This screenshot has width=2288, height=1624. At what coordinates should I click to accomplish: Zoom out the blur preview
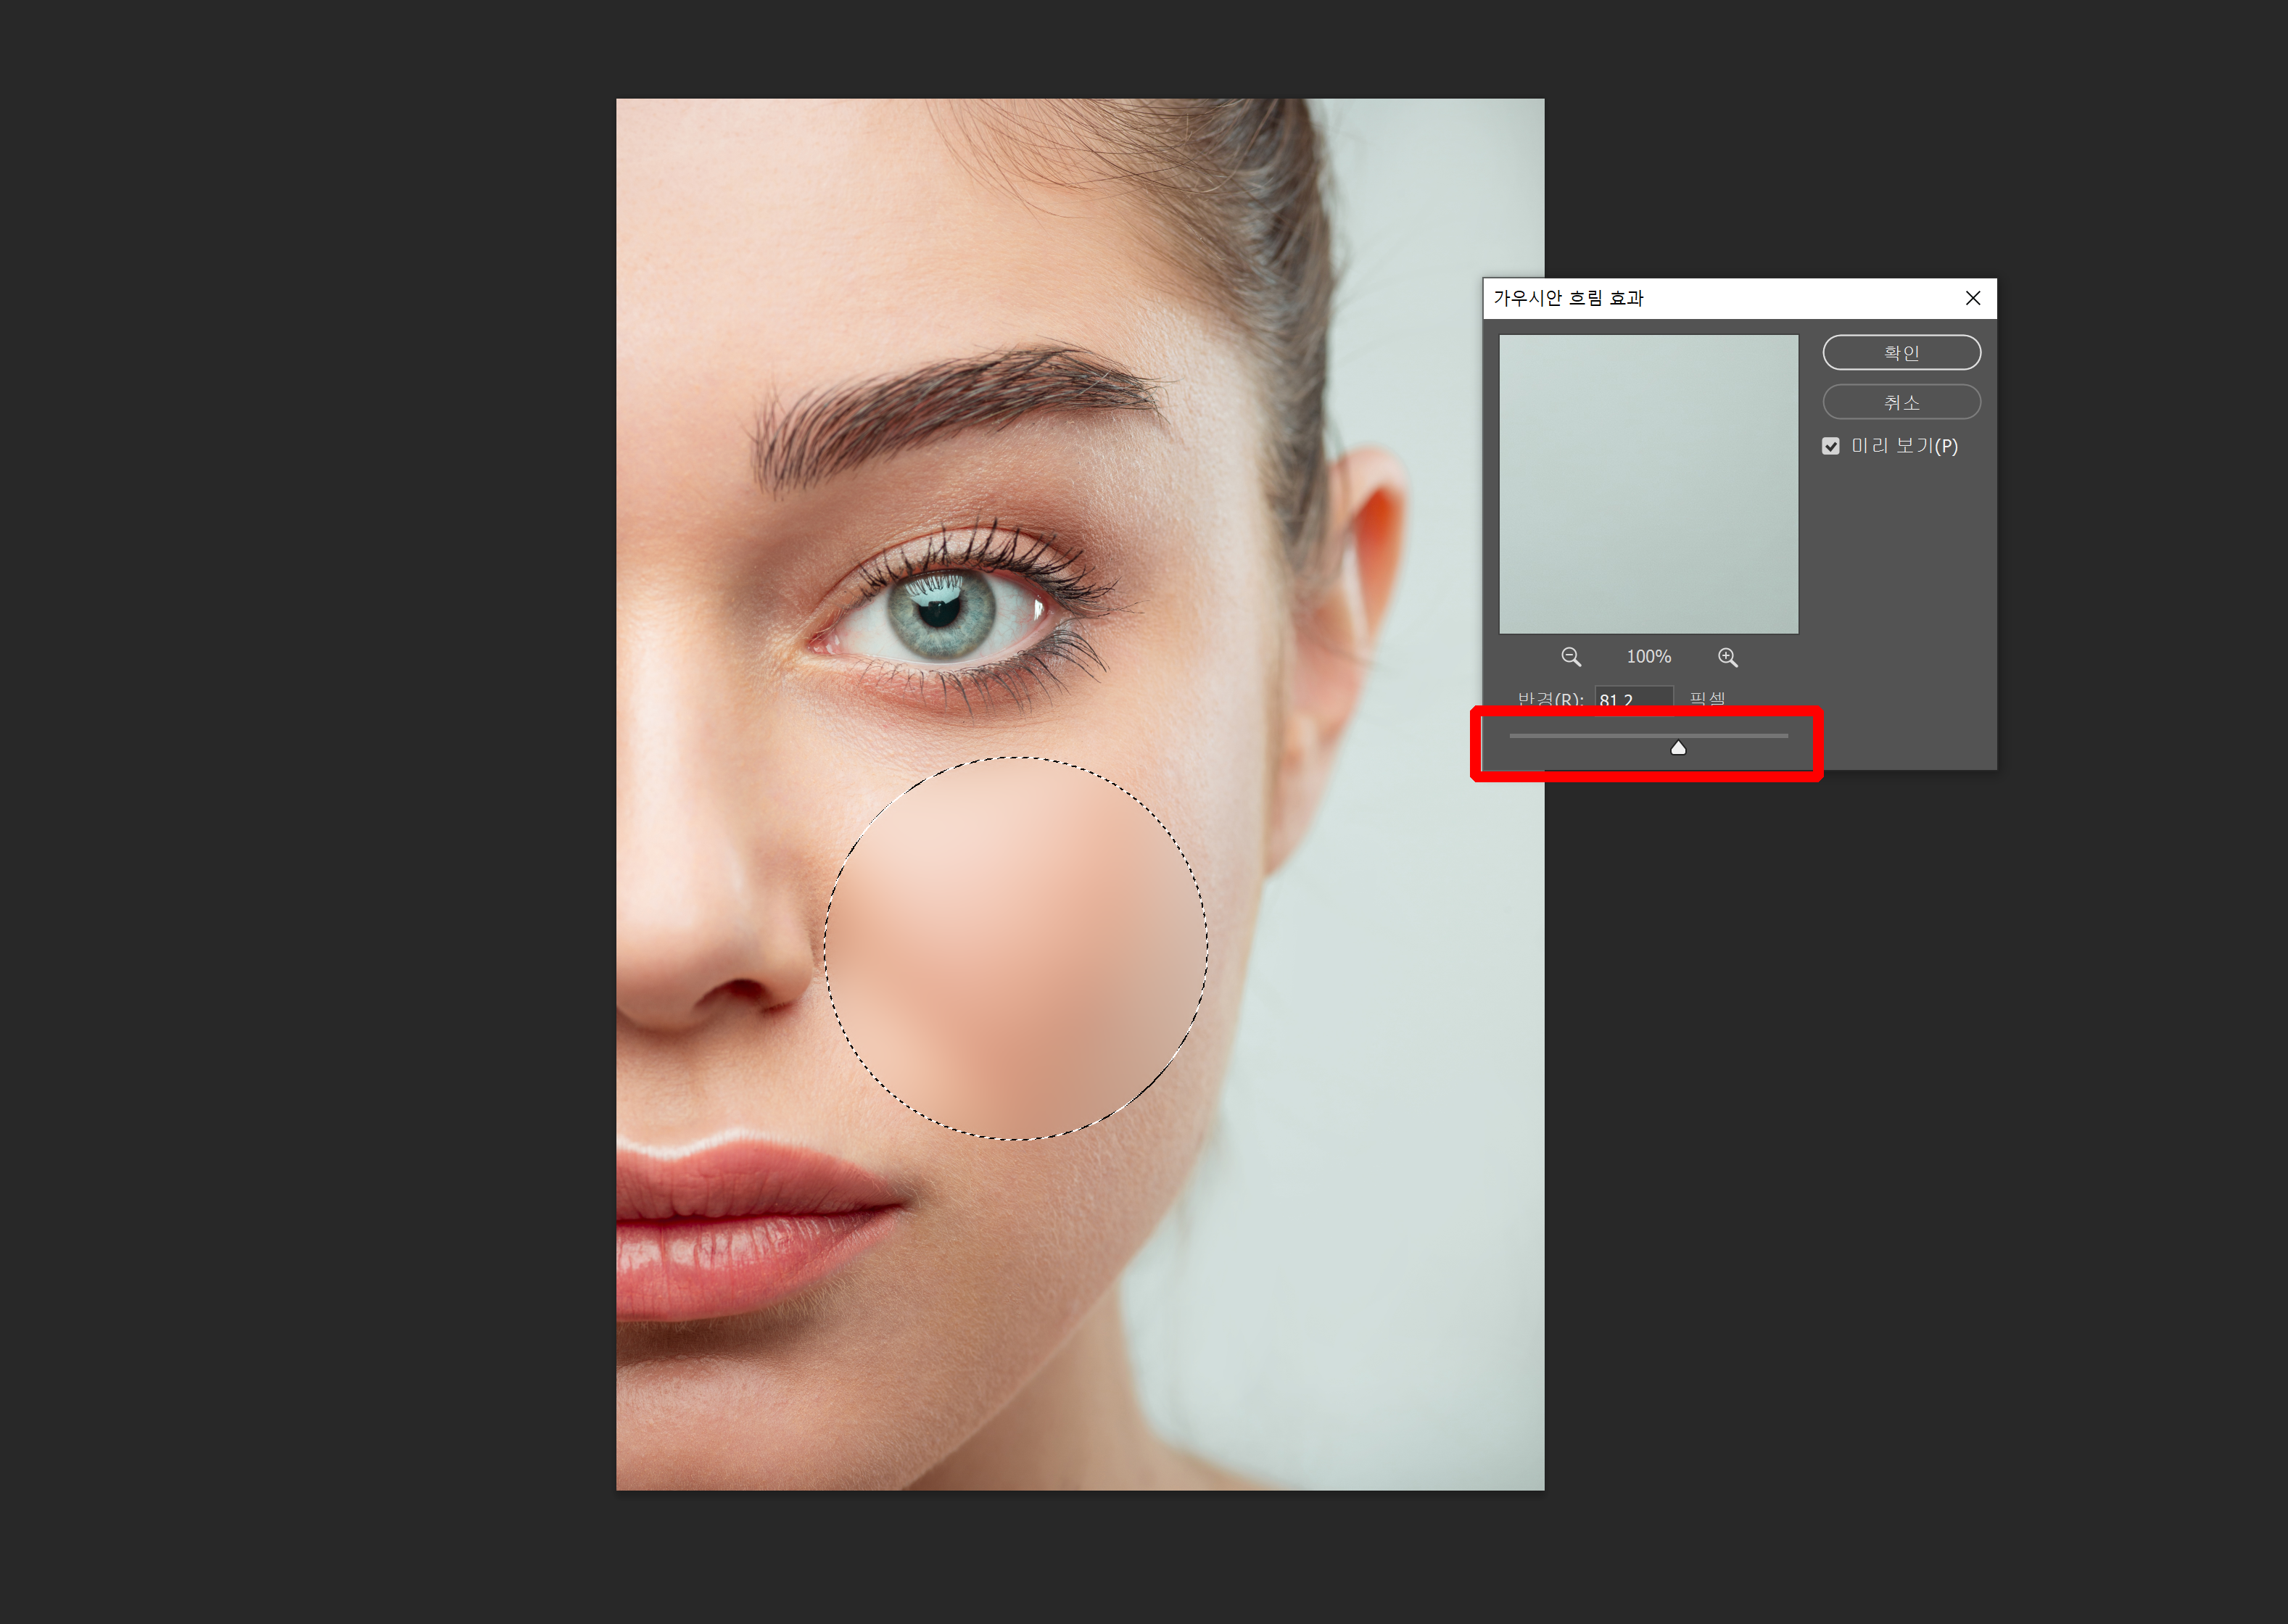click(x=1571, y=657)
